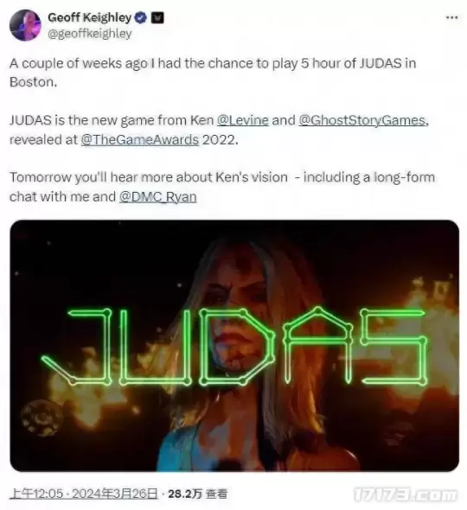Click the 17173.com watermark logo
Screen dimensions: 467x510
tap(406, 494)
